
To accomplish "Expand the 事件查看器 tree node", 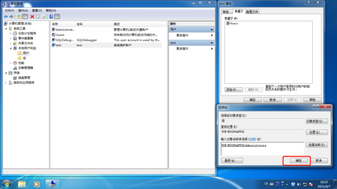I will (10, 38).
